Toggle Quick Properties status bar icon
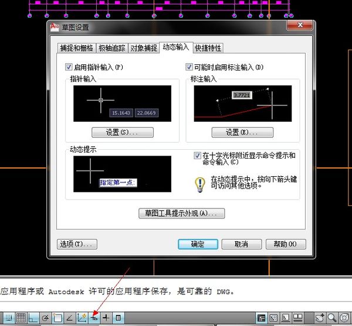The height and width of the screenshot is (326, 352). pos(119,317)
